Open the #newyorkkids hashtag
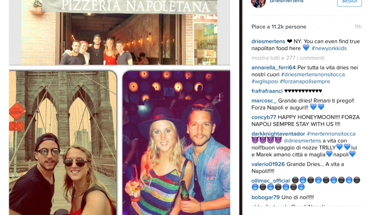 (329, 48)
